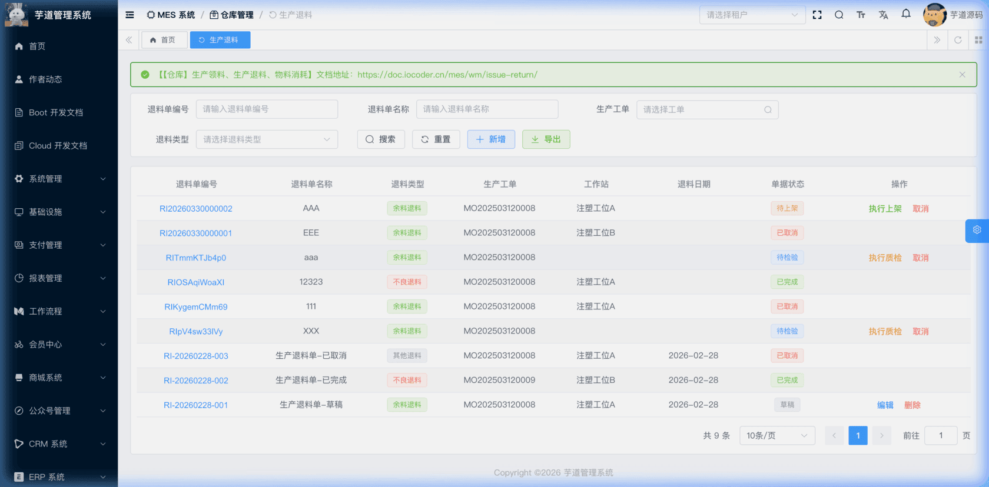Open record RI20260330000001
The image size is (989, 487).
click(x=196, y=234)
